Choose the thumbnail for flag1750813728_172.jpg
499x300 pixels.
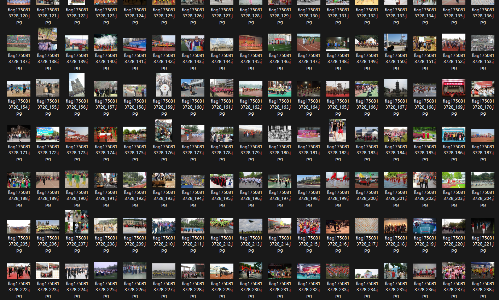pyautogui.click(x=48, y=134)
